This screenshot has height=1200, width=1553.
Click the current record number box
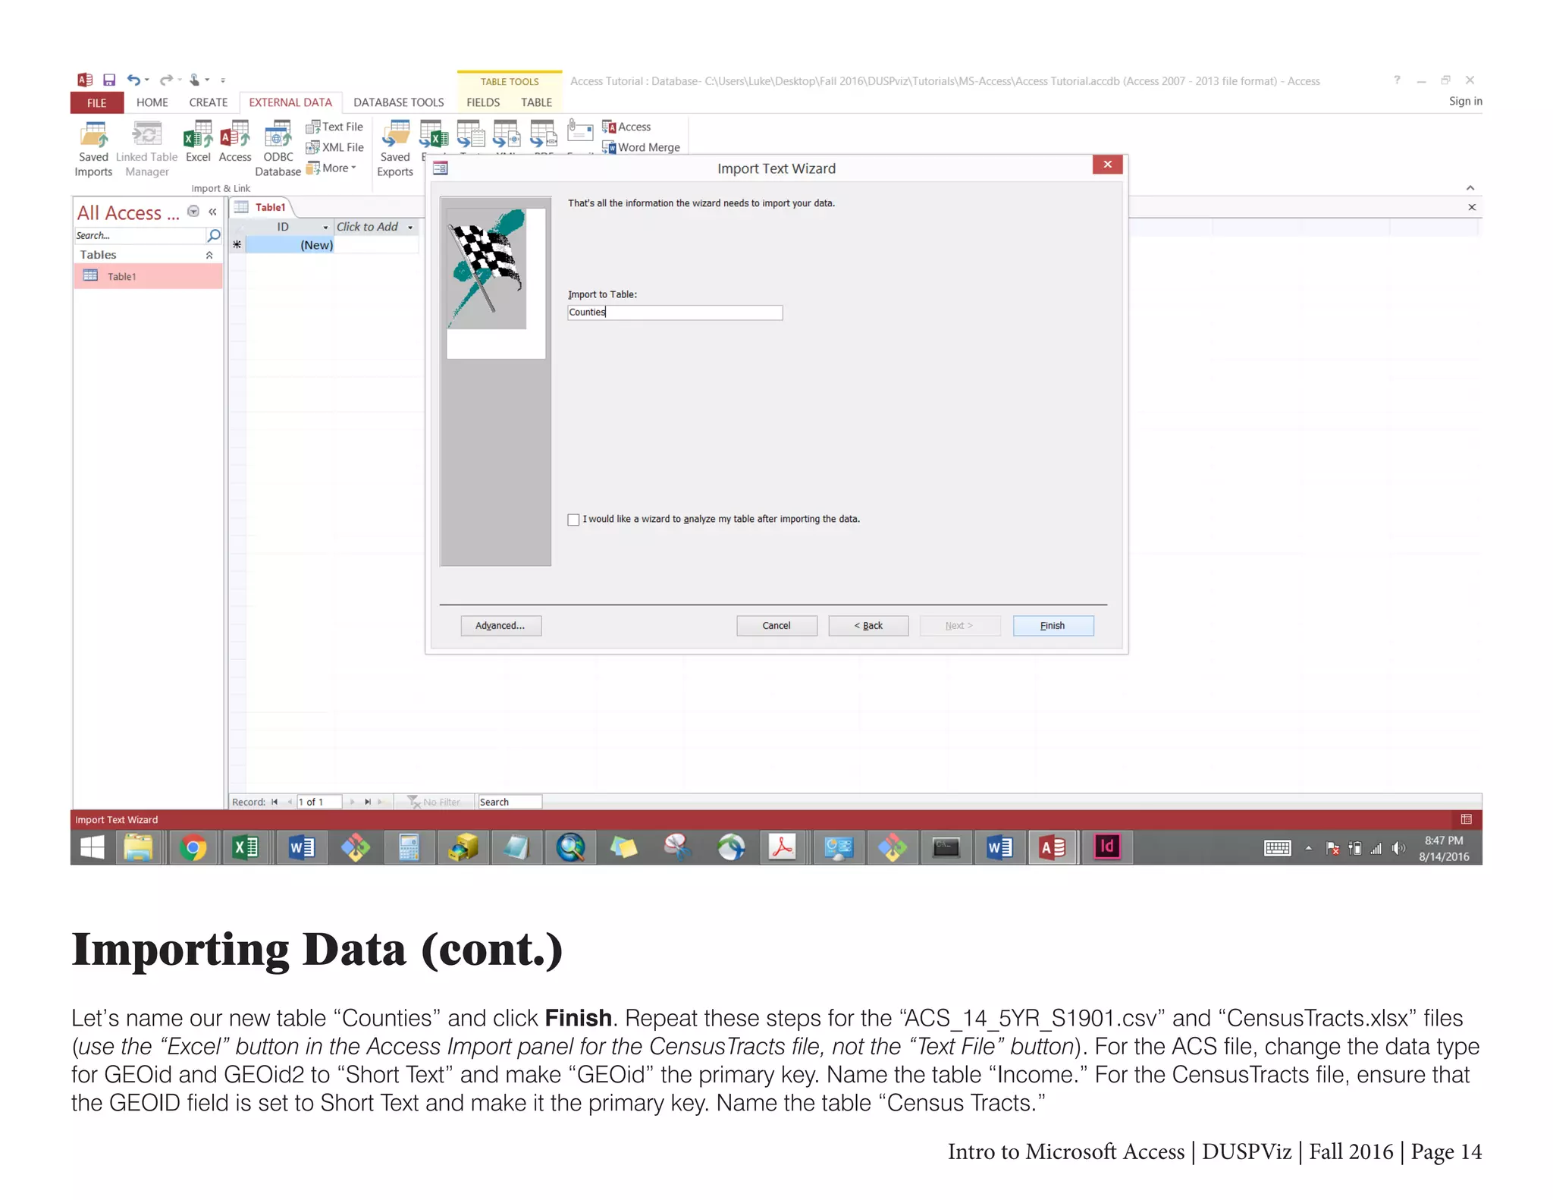coord(319,802)
